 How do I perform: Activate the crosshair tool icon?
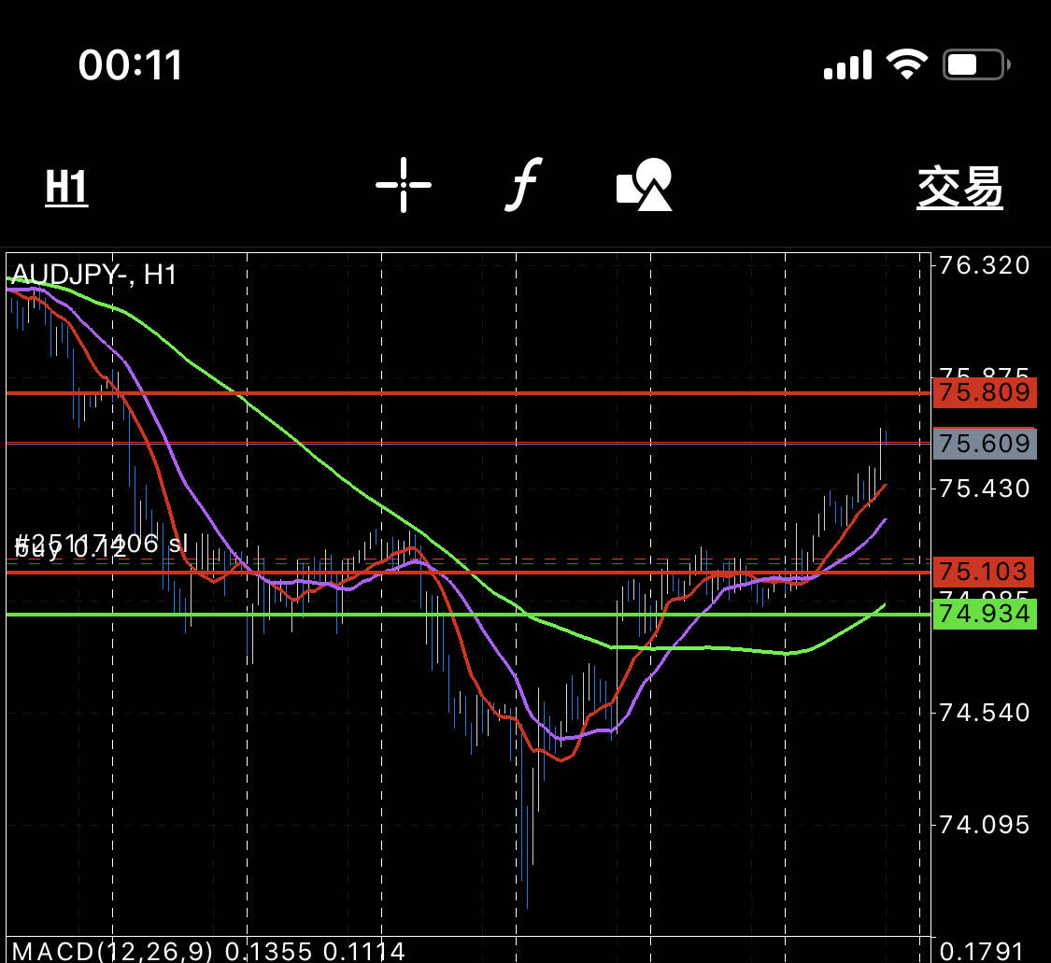point(404,185)
